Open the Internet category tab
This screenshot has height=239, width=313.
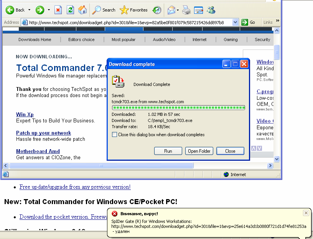coord(199,40)
